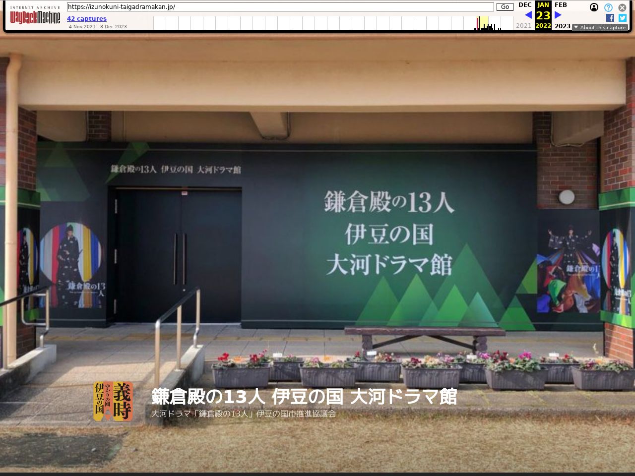Jump to year 2021 captures
The image size is (635, 476).
click(523, 26)
